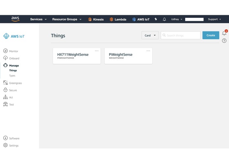Click the AWS logo in the top bar
Image resolution: width=229 pixels, height=163 pixels.
15,19
